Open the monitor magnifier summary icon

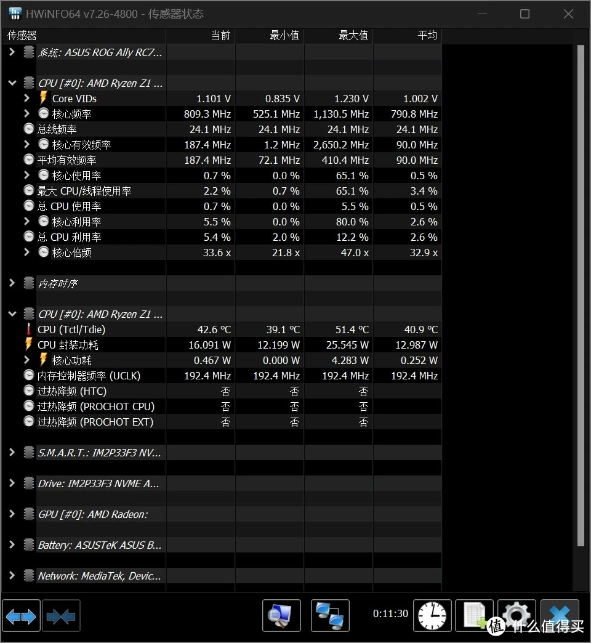pos(281,616)
